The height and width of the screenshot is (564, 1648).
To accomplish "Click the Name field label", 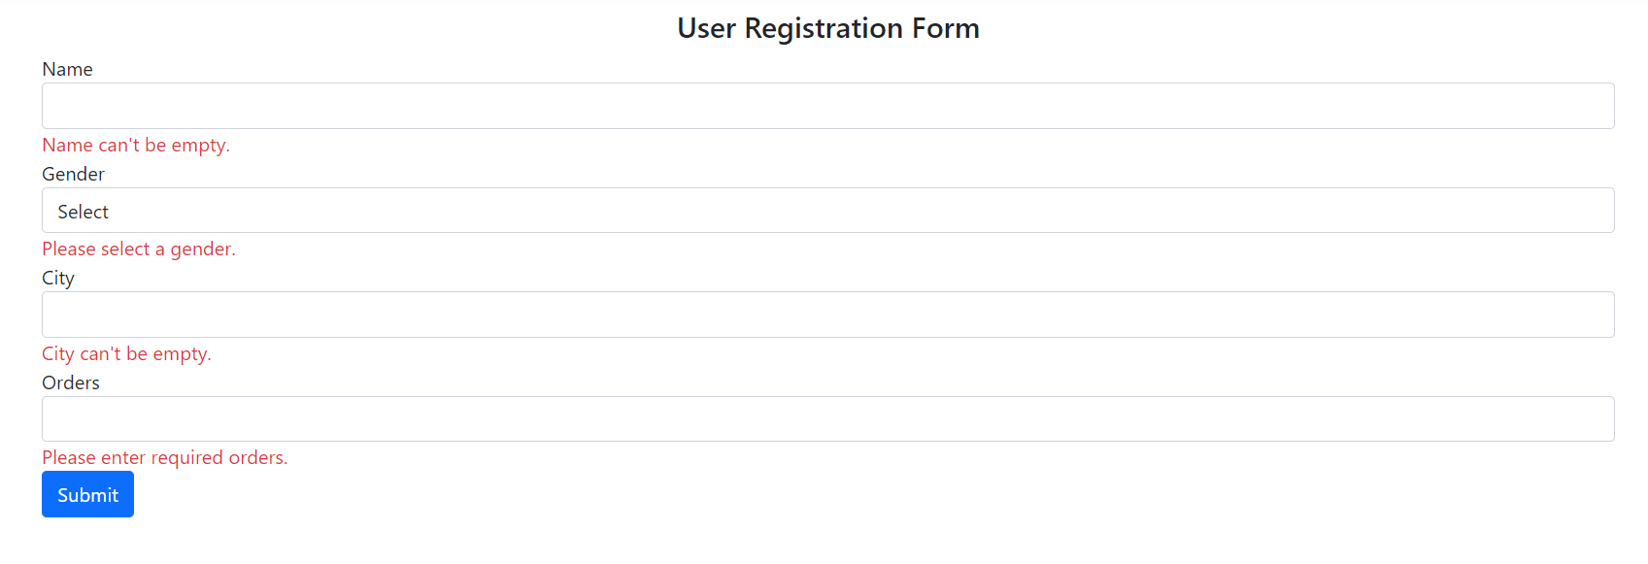I will tap(67, 70).
